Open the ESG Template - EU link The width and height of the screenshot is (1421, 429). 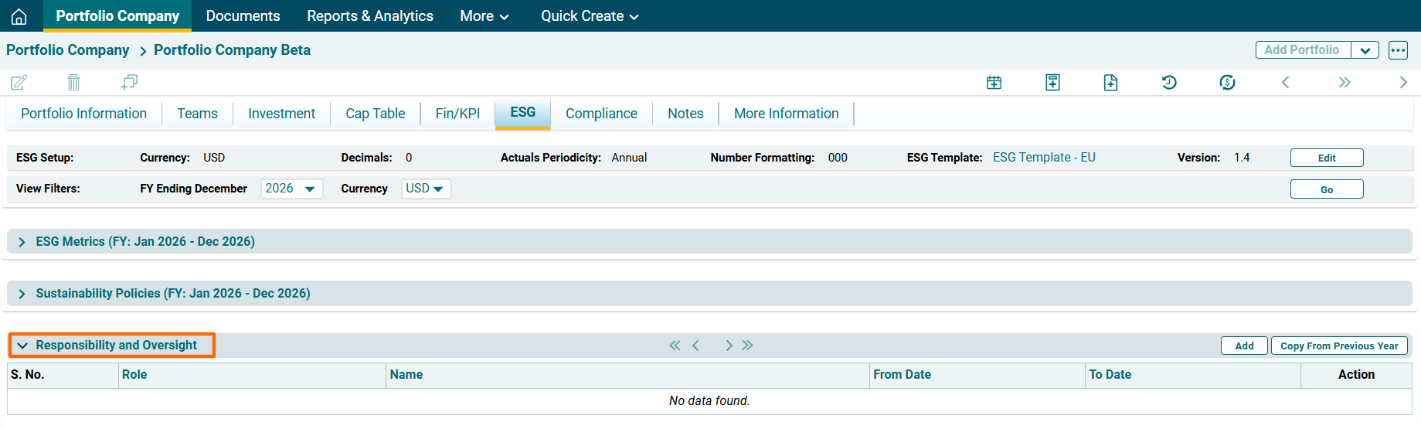[1043, 158]
